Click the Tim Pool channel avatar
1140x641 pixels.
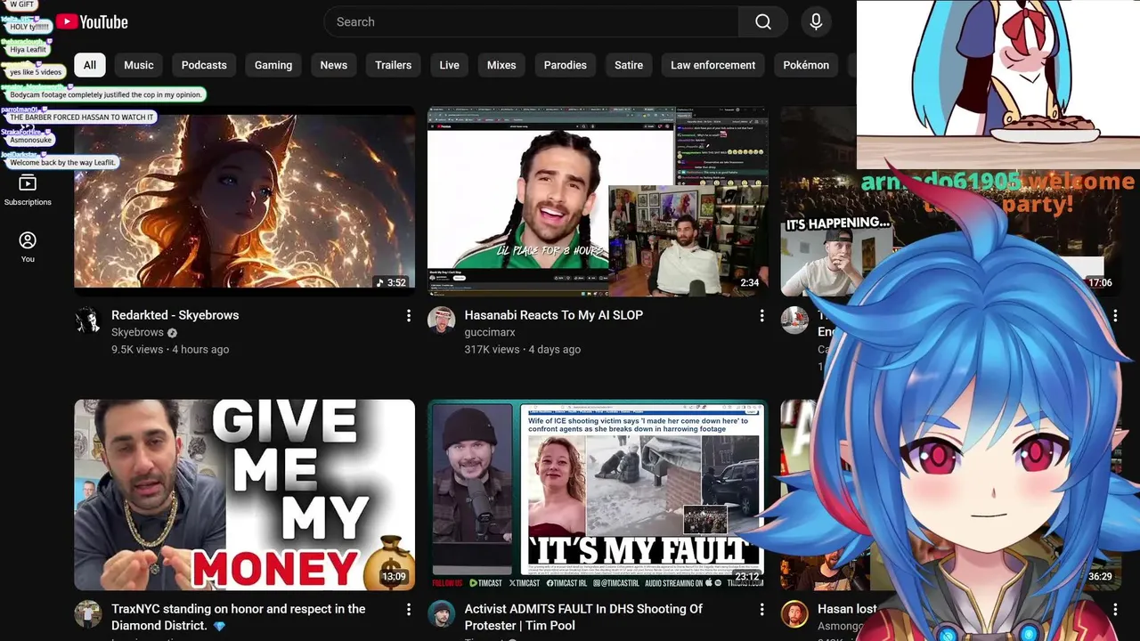[x=441, y=614]
